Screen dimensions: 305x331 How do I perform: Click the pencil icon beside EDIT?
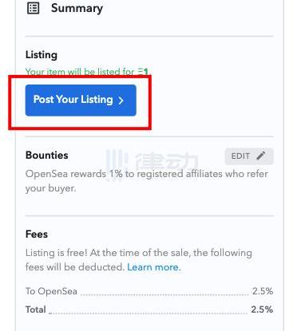click(261, 156)
